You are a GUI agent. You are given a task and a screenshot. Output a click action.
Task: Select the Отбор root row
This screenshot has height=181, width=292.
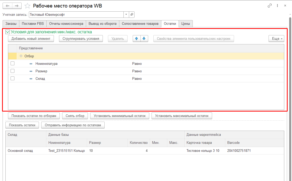coord(146,56)
